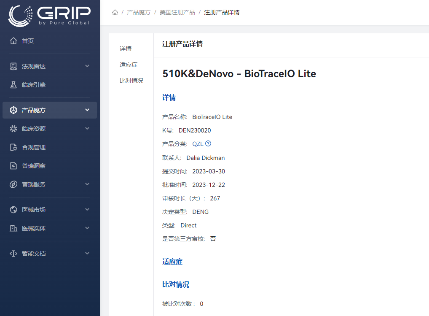Screen dimensions: 429x316
Task: Click the blue 详情 section heading
Action: click(169, 98)
